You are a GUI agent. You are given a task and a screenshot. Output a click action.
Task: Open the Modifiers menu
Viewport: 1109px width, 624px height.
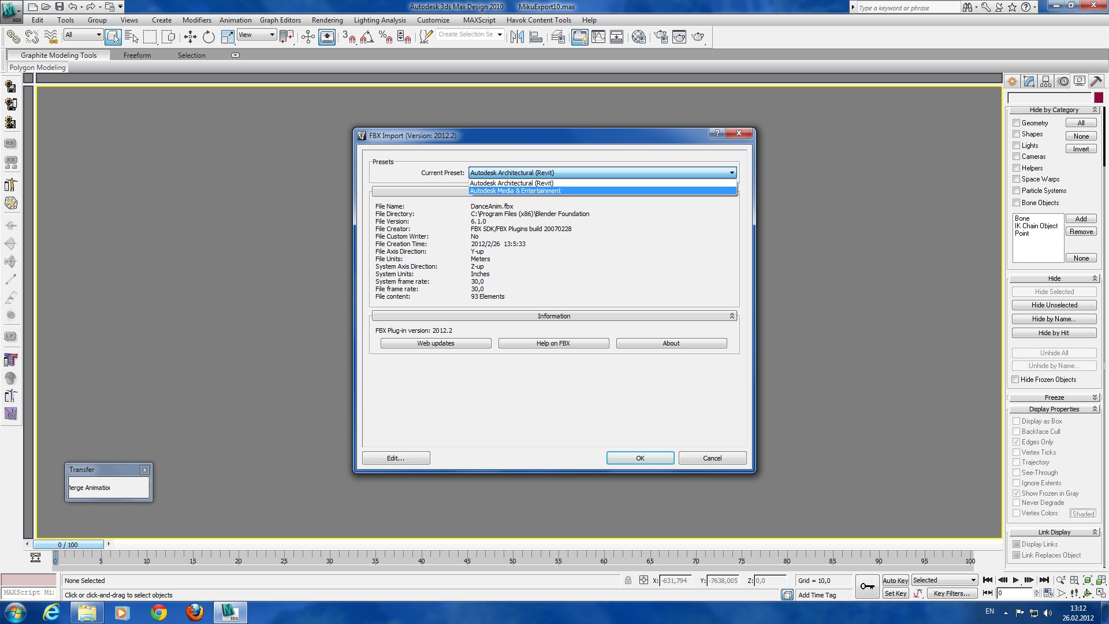pyautogui.click(x=197, y=20)
